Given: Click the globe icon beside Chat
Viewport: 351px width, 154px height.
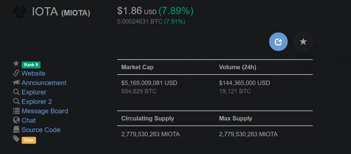Looking at the screenshot, I should click(x=16, y=120).
